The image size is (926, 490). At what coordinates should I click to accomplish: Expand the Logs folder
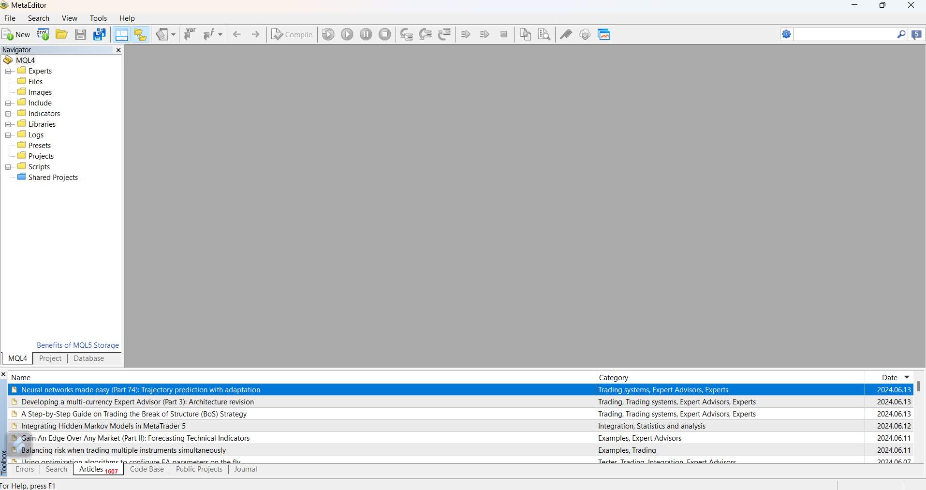[8, 135]
